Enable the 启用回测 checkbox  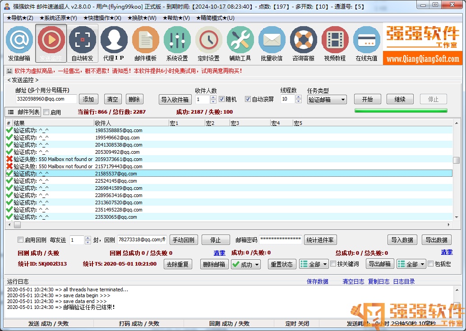20,239
